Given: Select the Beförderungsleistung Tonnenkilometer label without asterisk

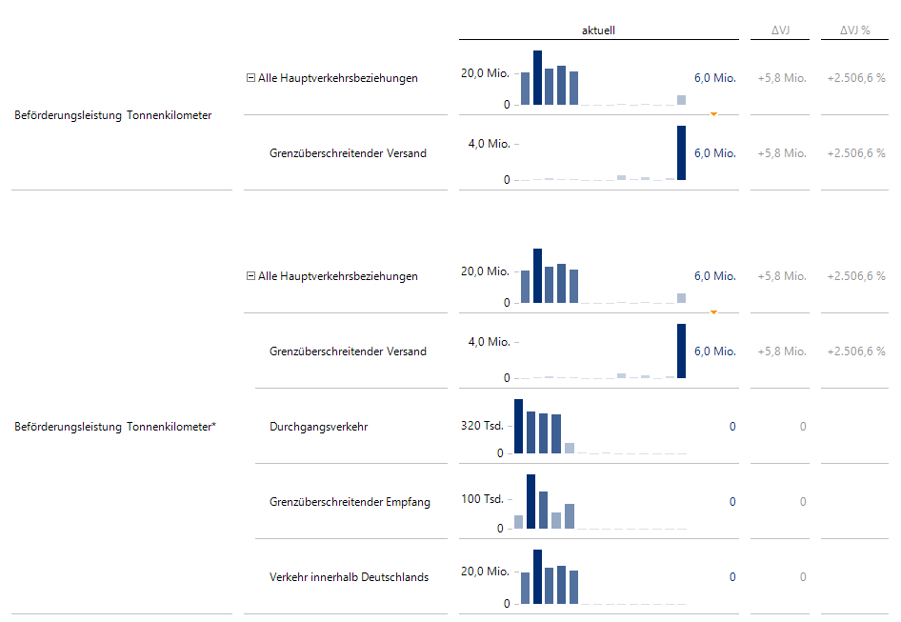Looking at the screenshot, I should (113, 115).
